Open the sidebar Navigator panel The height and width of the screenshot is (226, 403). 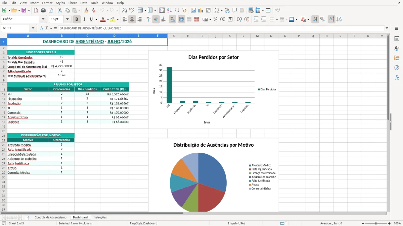[397, 68]
